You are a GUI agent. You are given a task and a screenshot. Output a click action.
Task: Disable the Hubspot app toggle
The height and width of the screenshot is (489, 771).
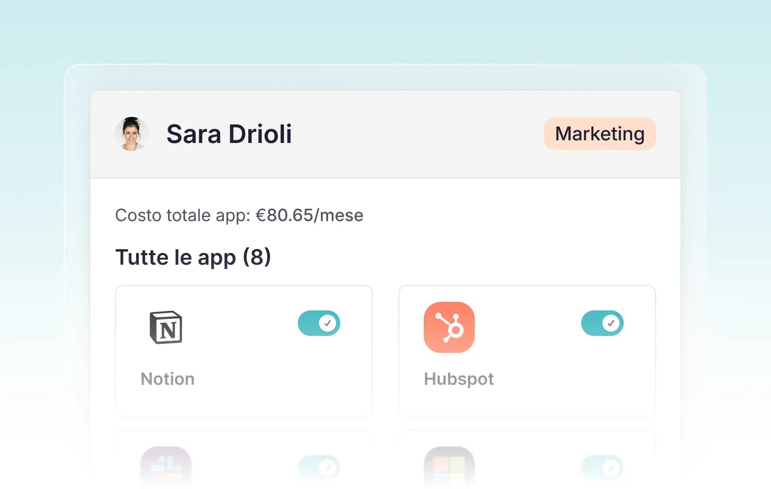click(x=602, y=323)
